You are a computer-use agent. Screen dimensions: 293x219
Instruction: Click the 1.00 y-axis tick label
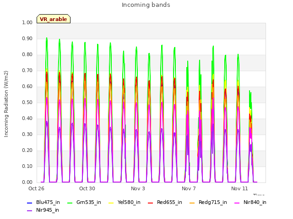27,22
